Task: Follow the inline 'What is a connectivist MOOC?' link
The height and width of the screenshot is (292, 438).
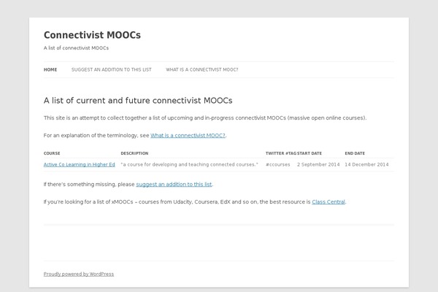Action: point(188,136)
